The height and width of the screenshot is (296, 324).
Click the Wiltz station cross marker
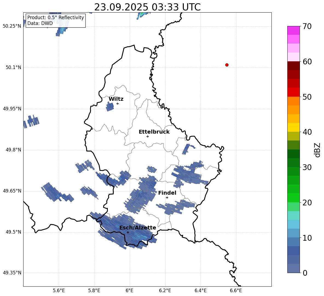coord(118,104)
